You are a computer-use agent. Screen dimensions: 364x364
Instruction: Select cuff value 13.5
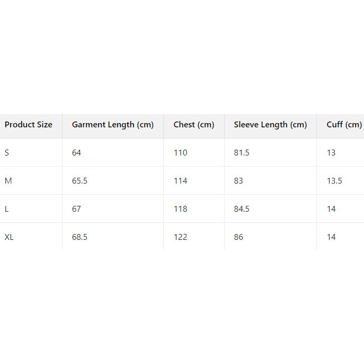pos(334,181)
